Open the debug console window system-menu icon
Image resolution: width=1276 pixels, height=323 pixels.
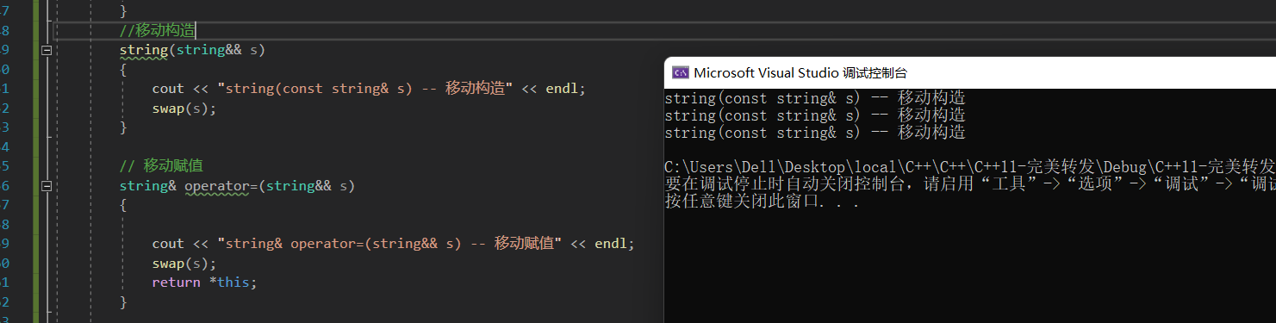[680, 73]
